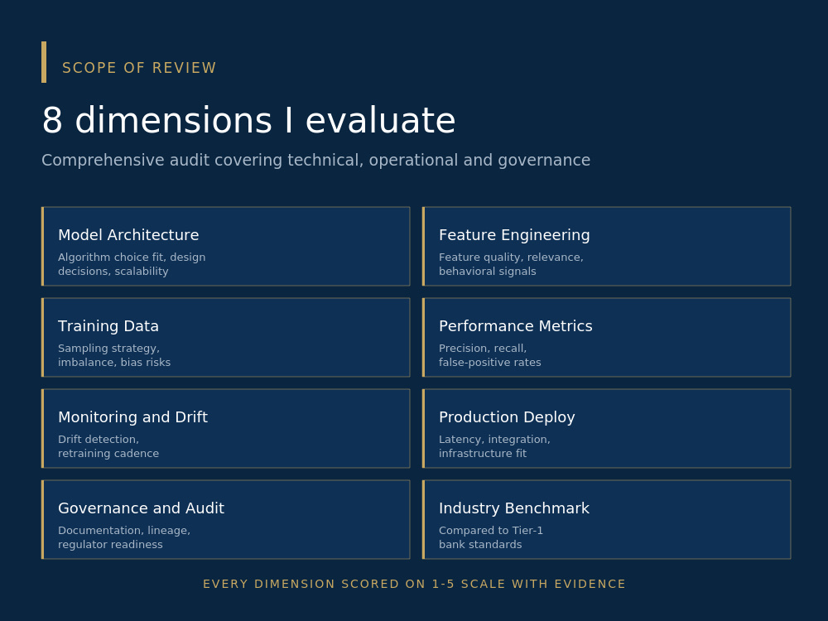Screen dimensions: 828x621
Task: Click 'Feature quality, relevance, behavioral signals' text
Action: pyautogui.click(x=511, y=264)
